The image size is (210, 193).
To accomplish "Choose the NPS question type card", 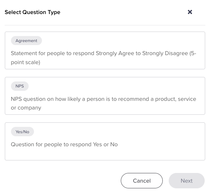I will [105, 96].
